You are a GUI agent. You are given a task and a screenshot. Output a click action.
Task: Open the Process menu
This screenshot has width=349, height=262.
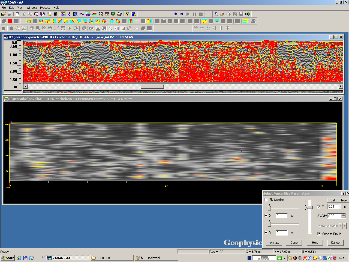click(x=45, y=8)
